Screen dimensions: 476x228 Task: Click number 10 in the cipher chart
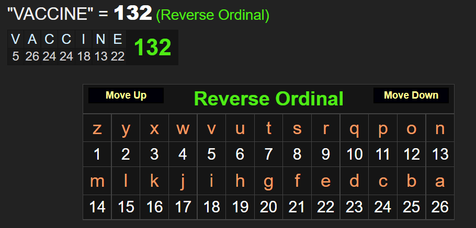pyautogui.click(x=354, y=154)
